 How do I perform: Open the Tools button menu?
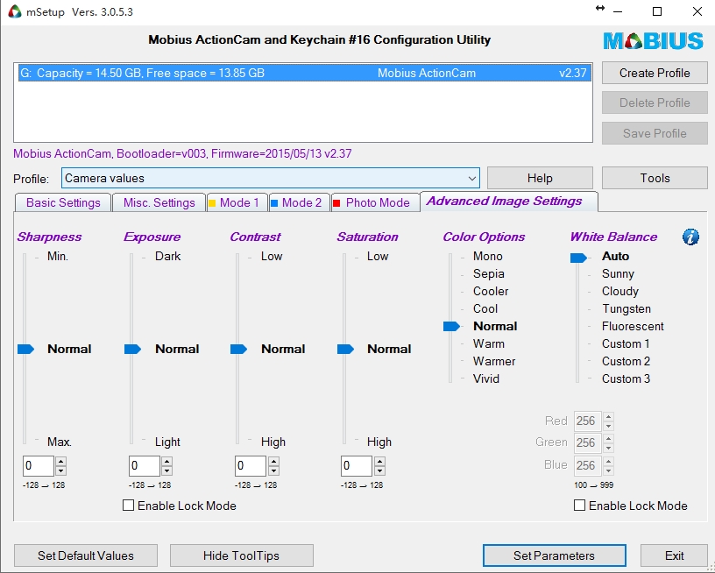[x=655, y=178]
